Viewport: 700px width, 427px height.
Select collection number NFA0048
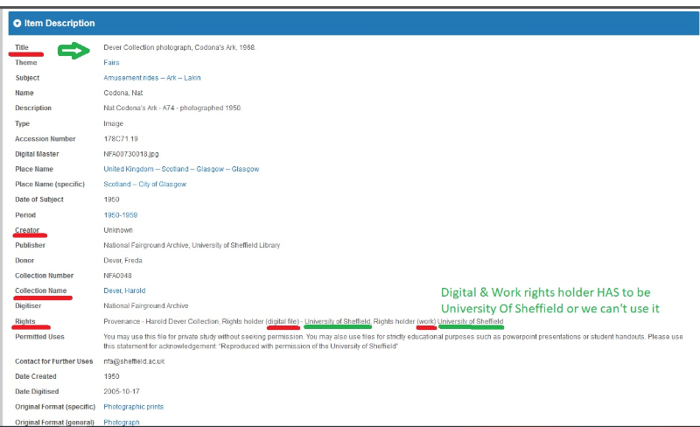pyautogui.click(x=117, y=276)
